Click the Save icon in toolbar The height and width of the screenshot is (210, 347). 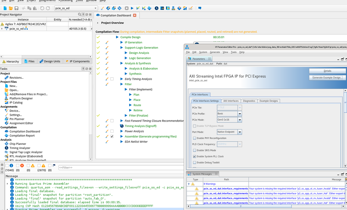16,8
